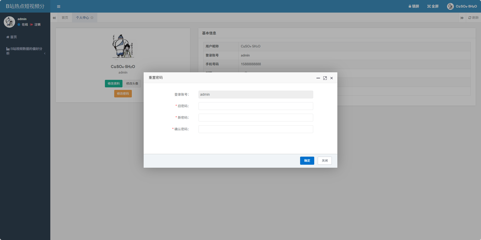Focus the 确认密码 input field
The width and height of the screenshot is (481, 240).
click(256, 129)
